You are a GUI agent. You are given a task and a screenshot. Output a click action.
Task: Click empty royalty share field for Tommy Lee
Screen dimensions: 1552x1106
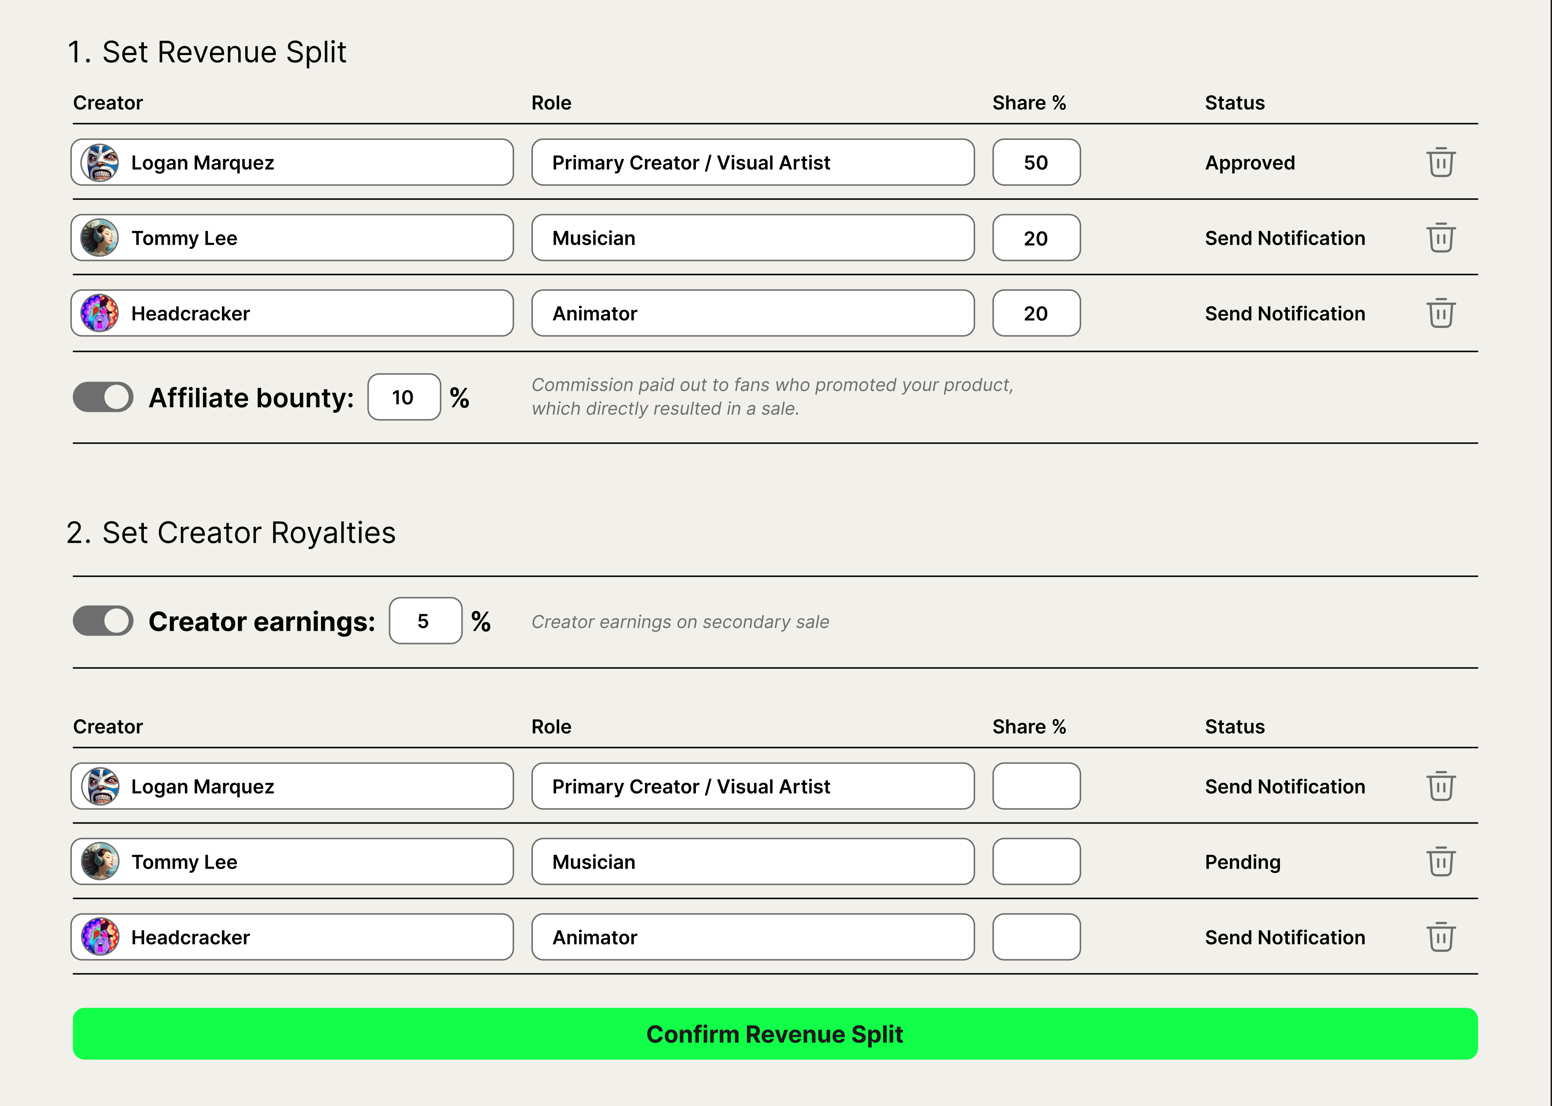[x=1036, y=862]
